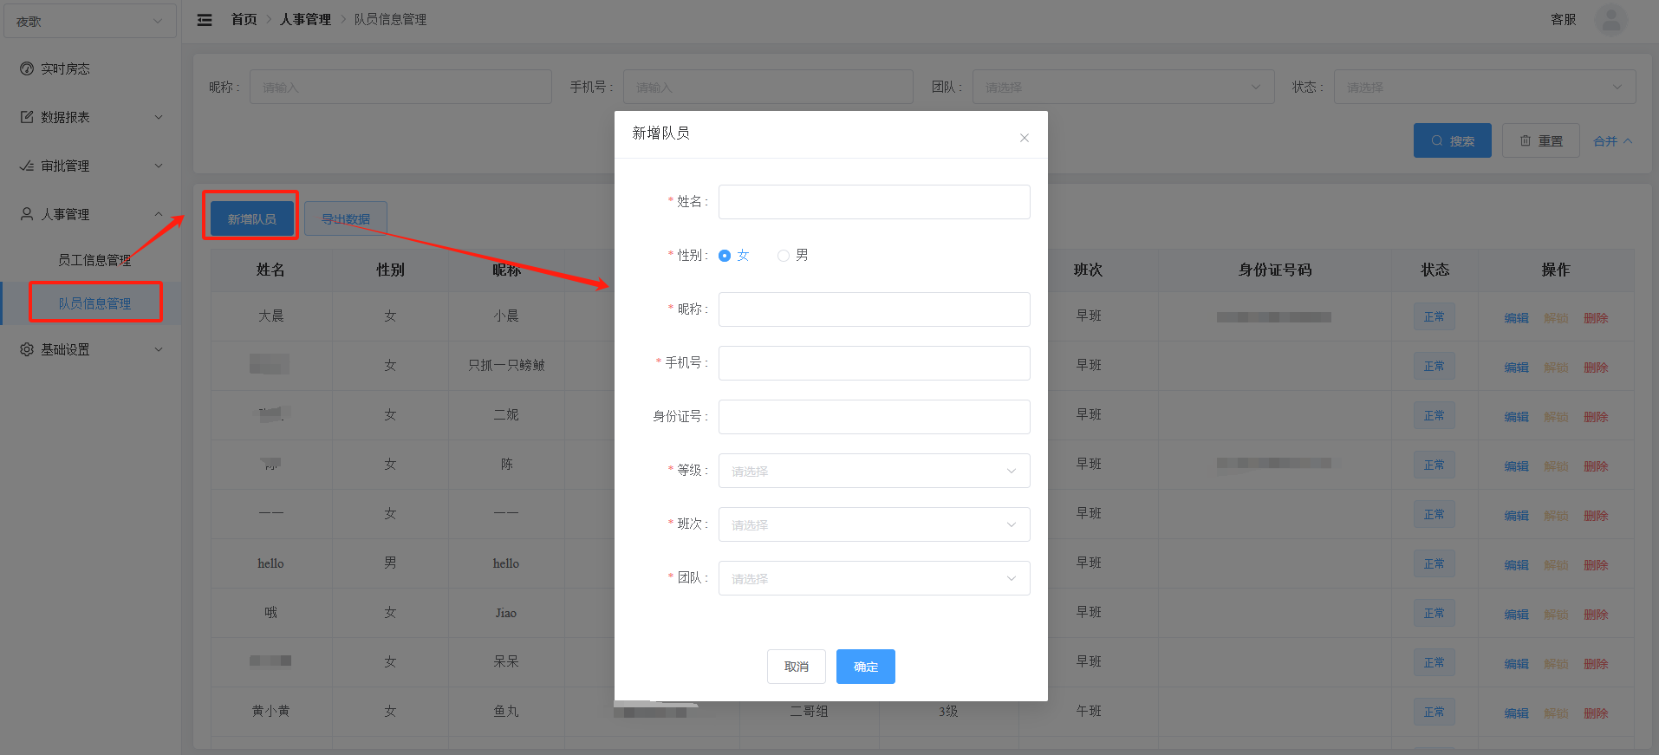
Task: Click 人事管理 in the breadcrumb
Action: point(305,19)
